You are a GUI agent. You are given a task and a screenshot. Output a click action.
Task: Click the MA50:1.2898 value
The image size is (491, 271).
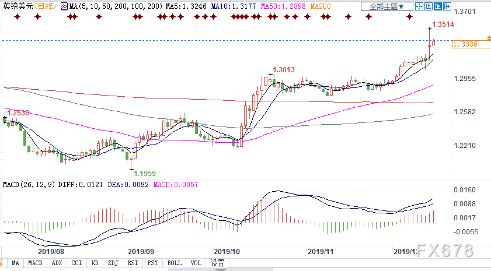tap(283, 6)
